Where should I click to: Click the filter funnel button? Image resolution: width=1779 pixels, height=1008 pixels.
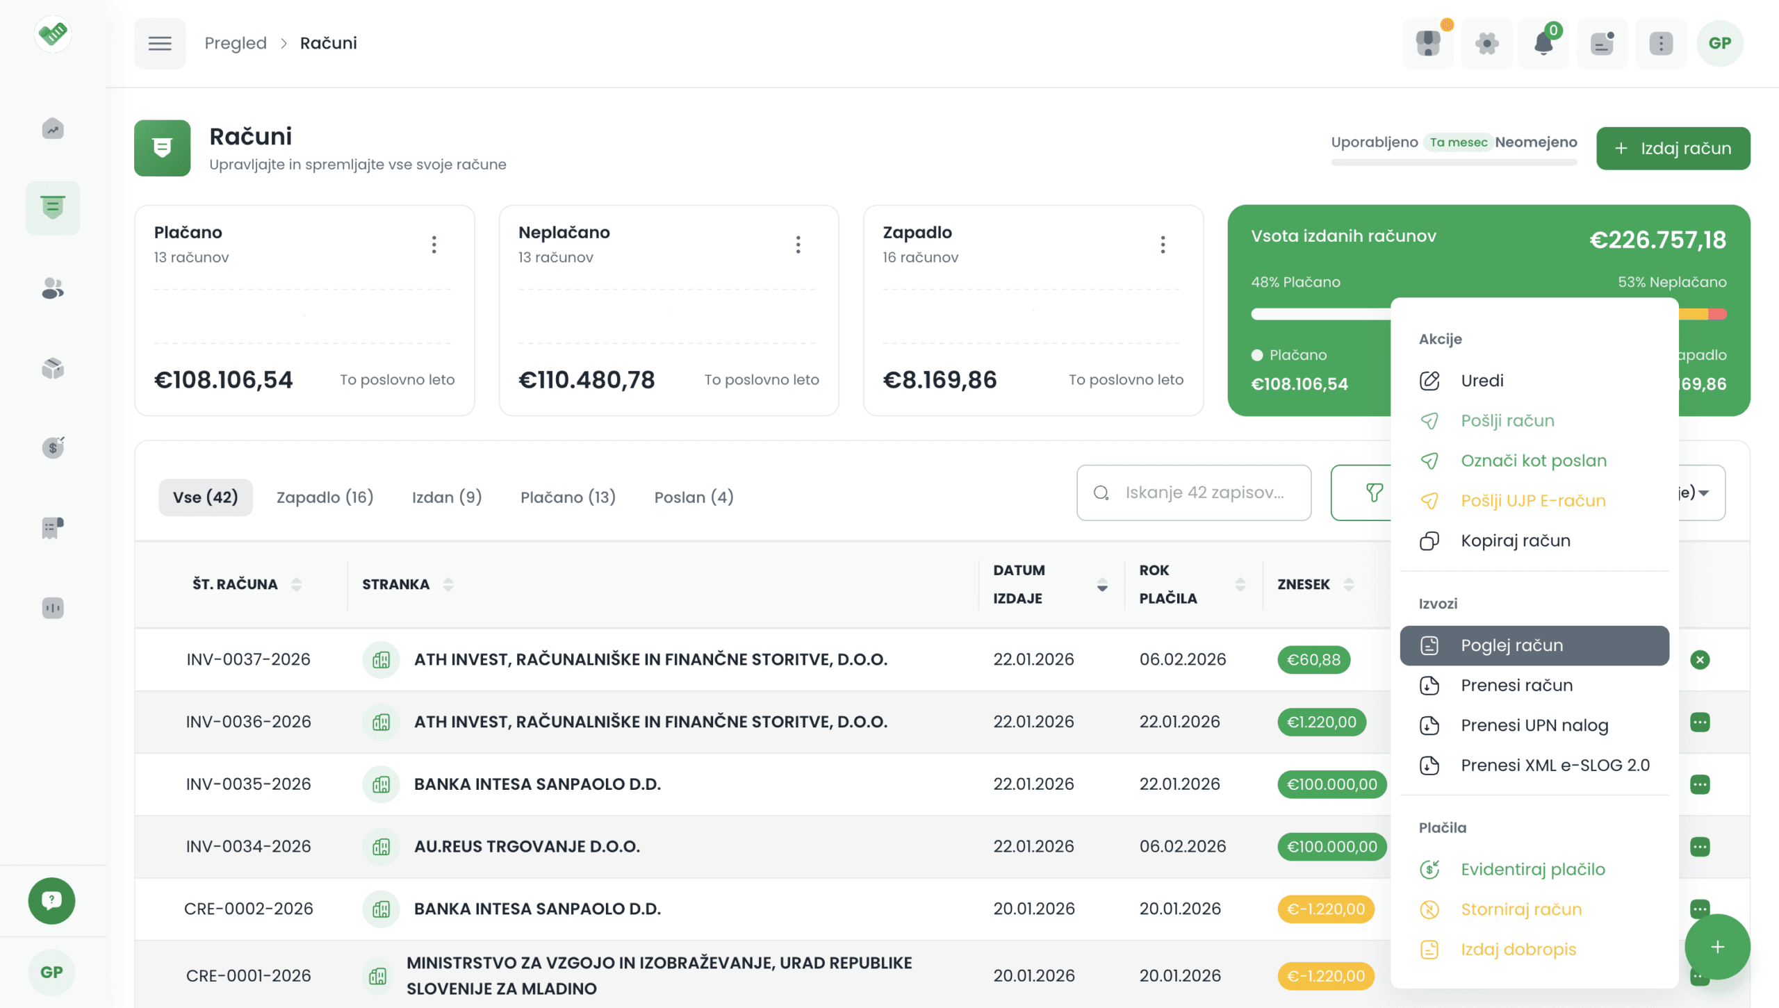pos(1373,492)
